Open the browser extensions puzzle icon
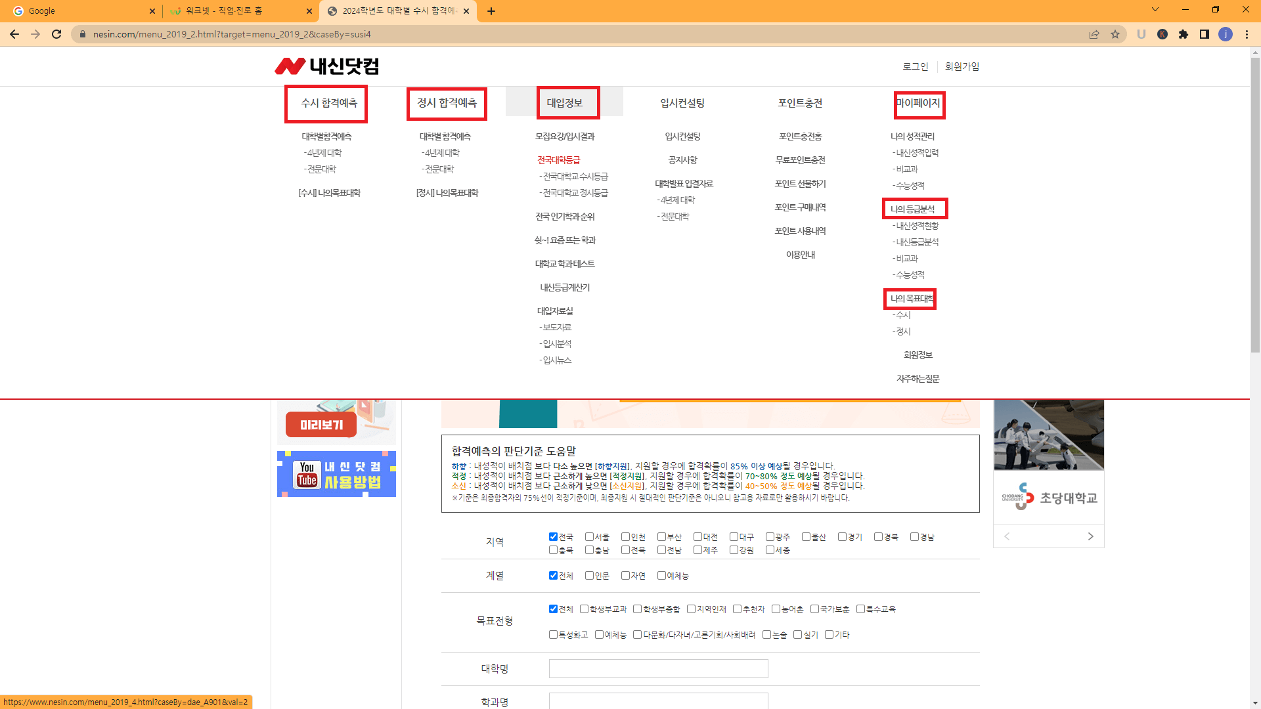The image size is (1261, 709). [1184, 34]
